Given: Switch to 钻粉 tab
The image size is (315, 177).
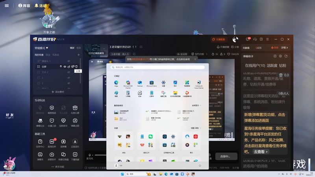Looking at the screenshot, I should coord(283,65).
